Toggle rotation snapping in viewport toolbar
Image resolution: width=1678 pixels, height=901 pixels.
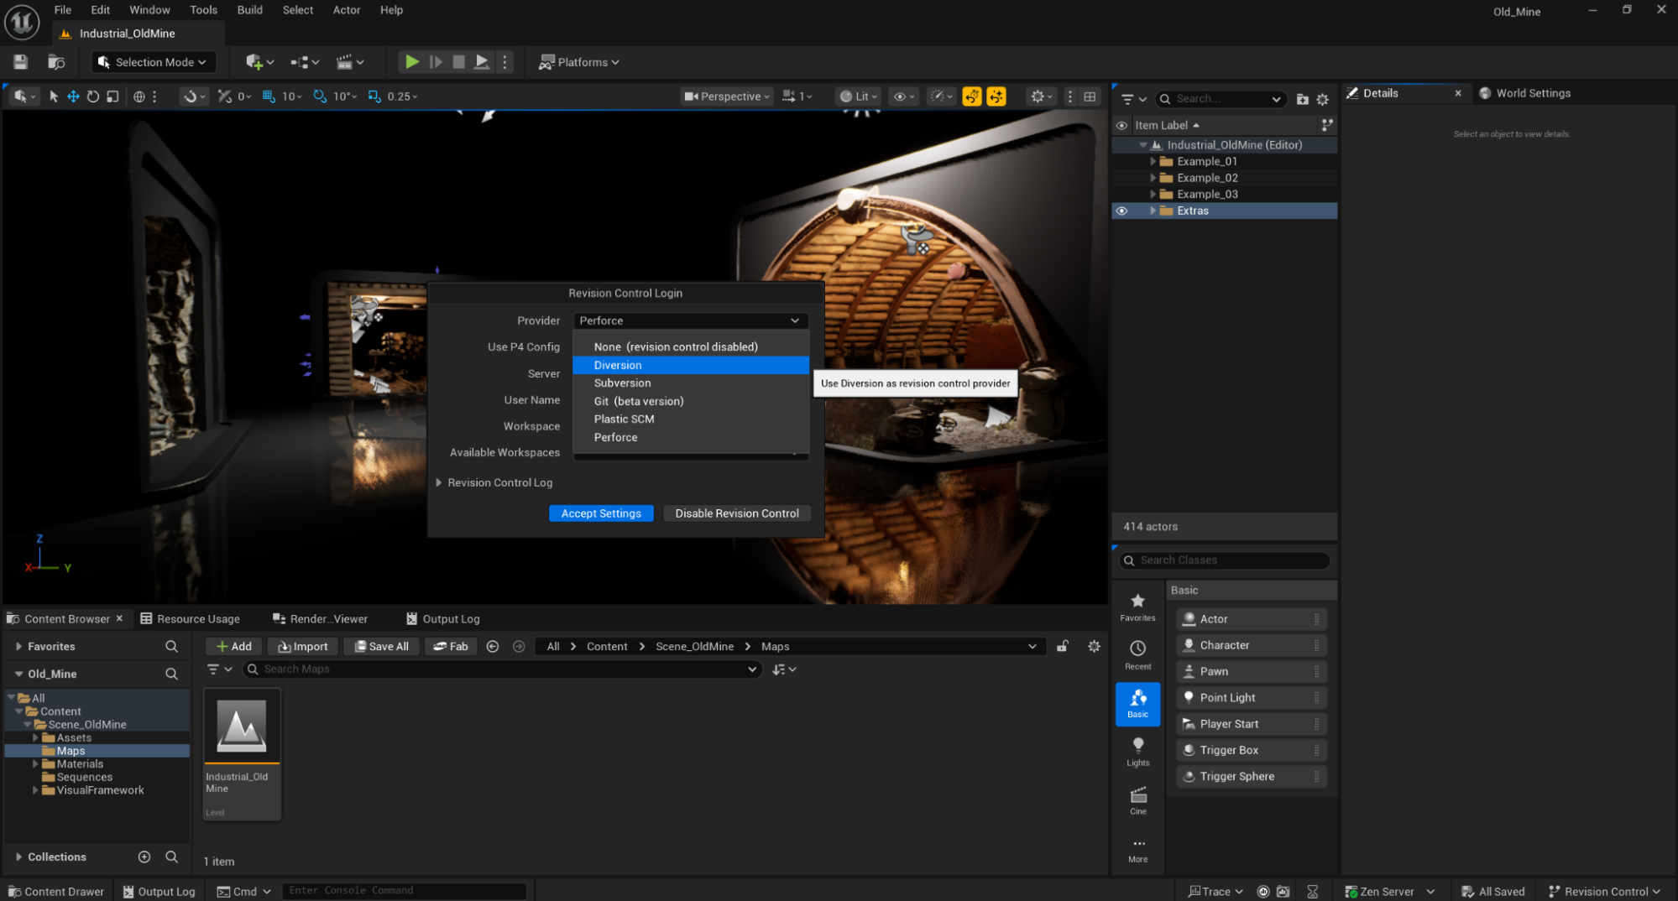[320, 96]
